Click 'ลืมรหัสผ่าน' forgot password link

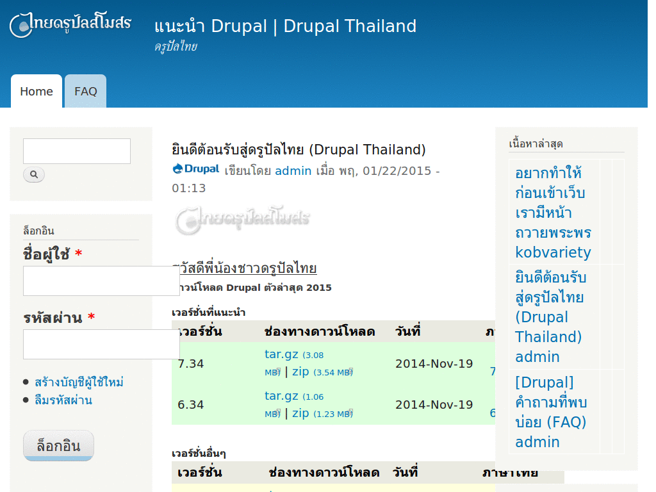point(63,400)
